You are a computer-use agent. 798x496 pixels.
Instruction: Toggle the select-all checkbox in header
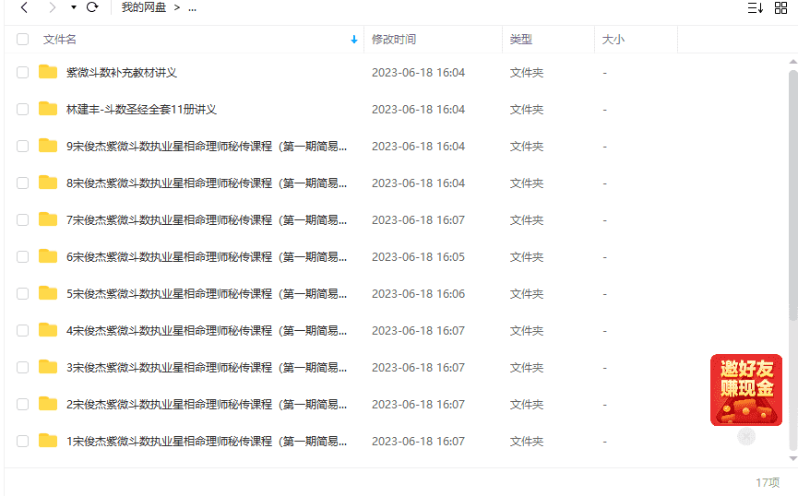(x=23, y=40)
